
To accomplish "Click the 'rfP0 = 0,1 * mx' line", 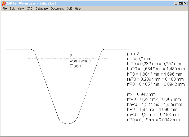I will coord(154,120).
